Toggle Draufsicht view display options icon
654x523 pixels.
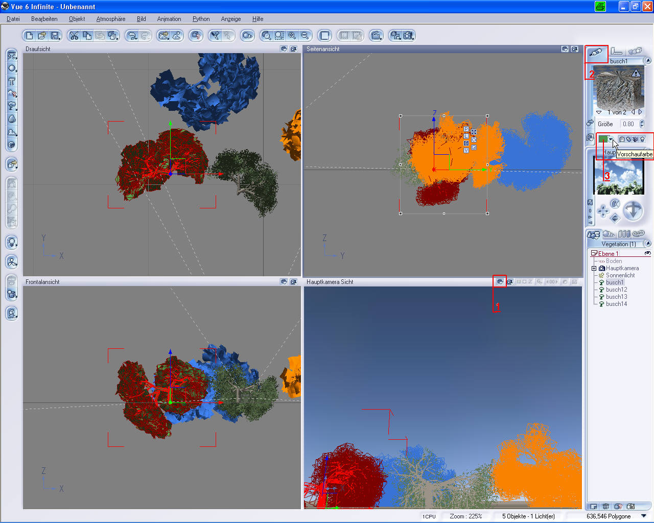284,49
